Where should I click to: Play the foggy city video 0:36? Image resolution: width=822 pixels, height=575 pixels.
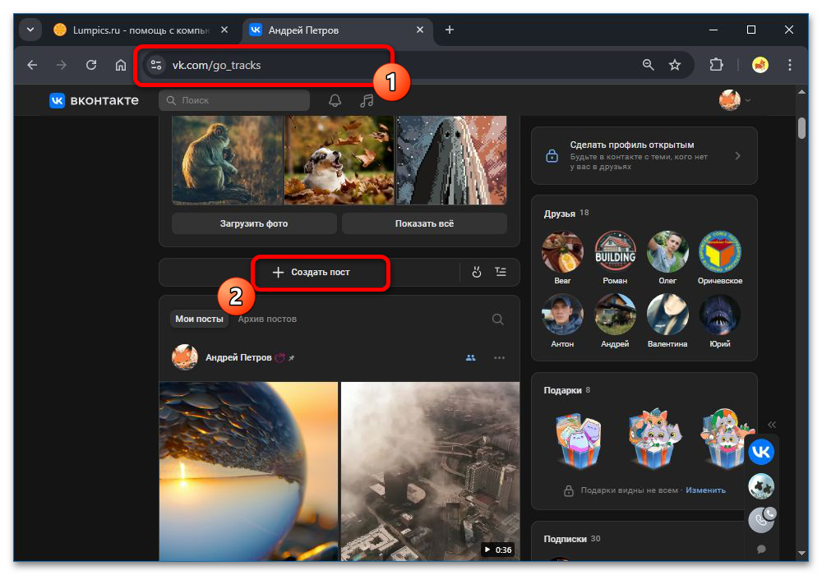point(431,471)
